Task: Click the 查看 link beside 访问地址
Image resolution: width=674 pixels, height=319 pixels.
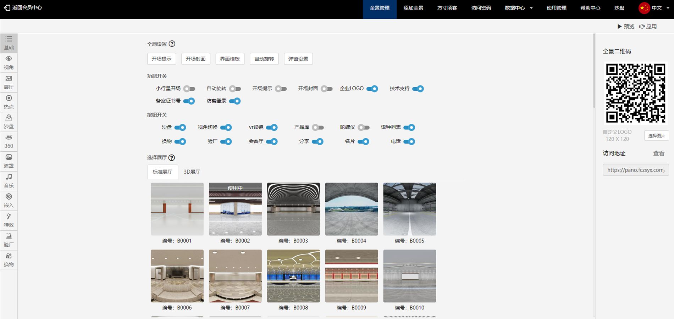Action: click(x=659, y=153)
